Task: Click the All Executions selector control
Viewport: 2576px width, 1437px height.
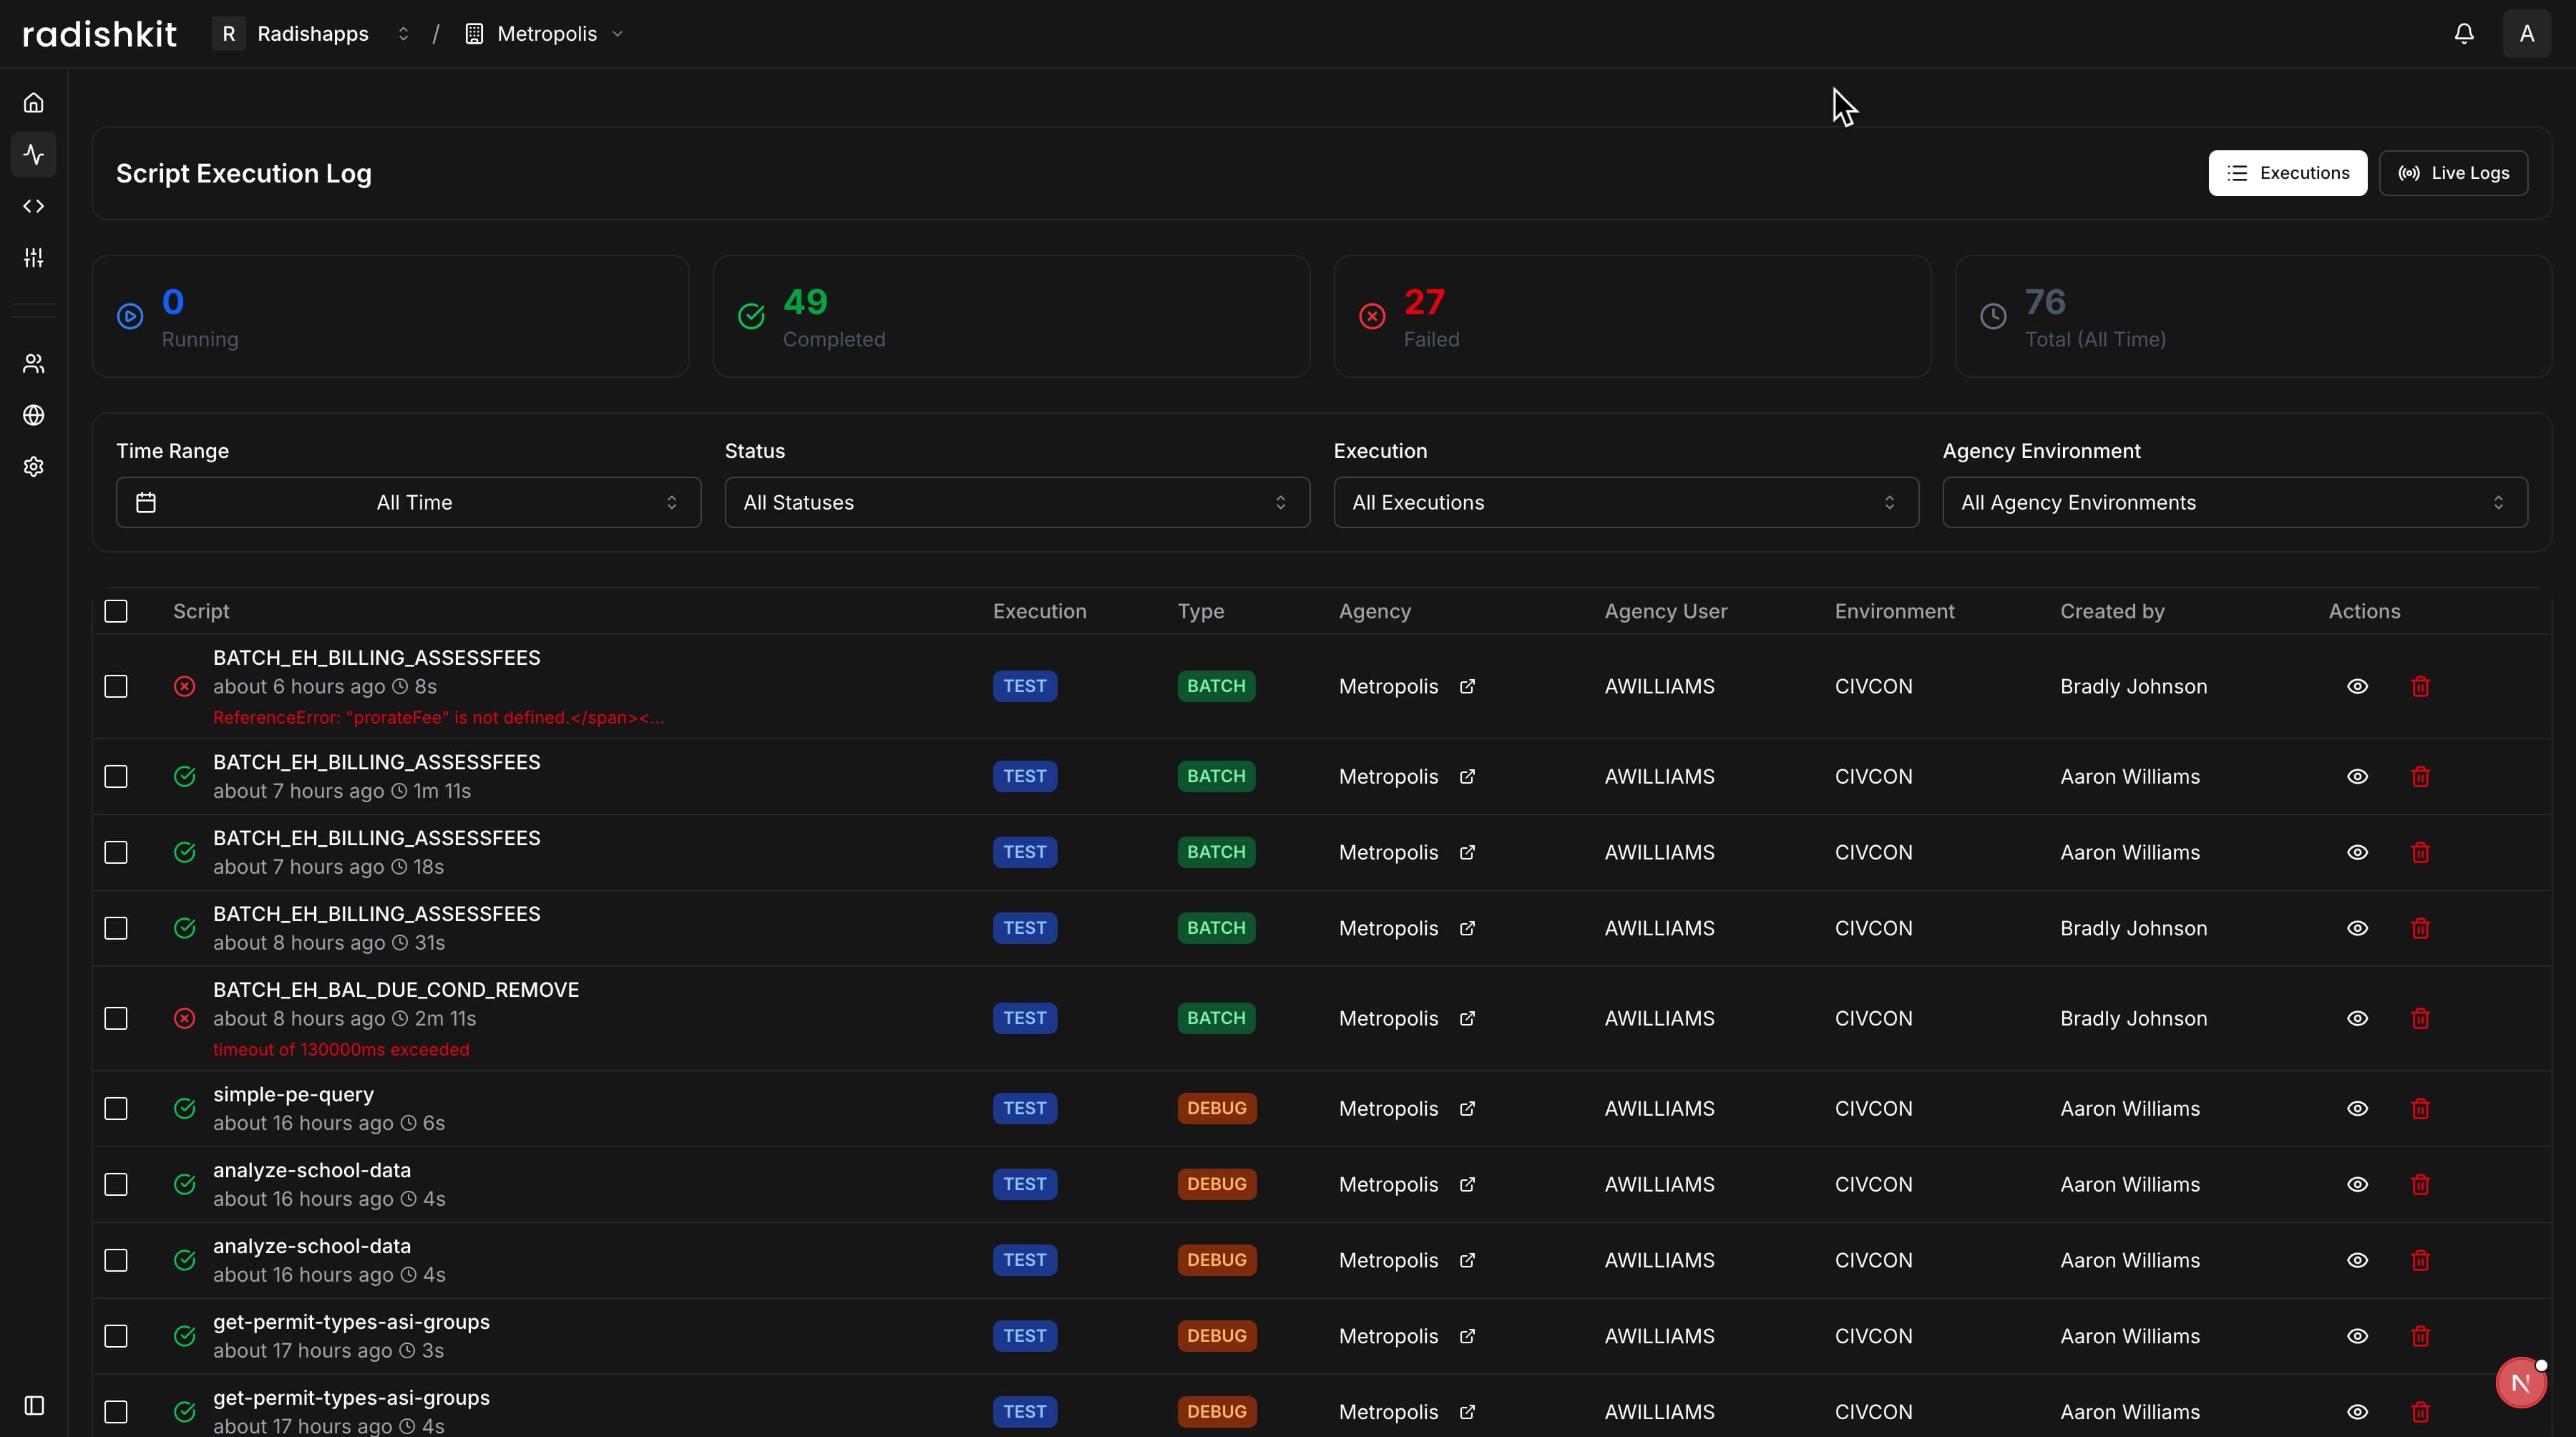Action: point(1625,502)
